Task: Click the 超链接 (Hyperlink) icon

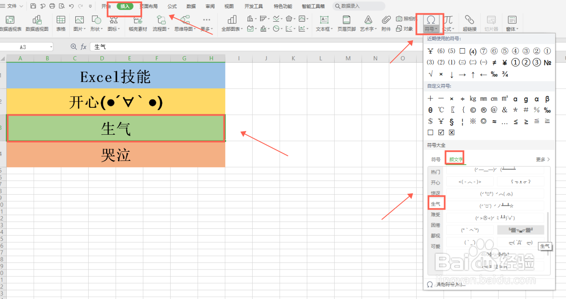Action: pyautogui.click(x=469, y=23)
